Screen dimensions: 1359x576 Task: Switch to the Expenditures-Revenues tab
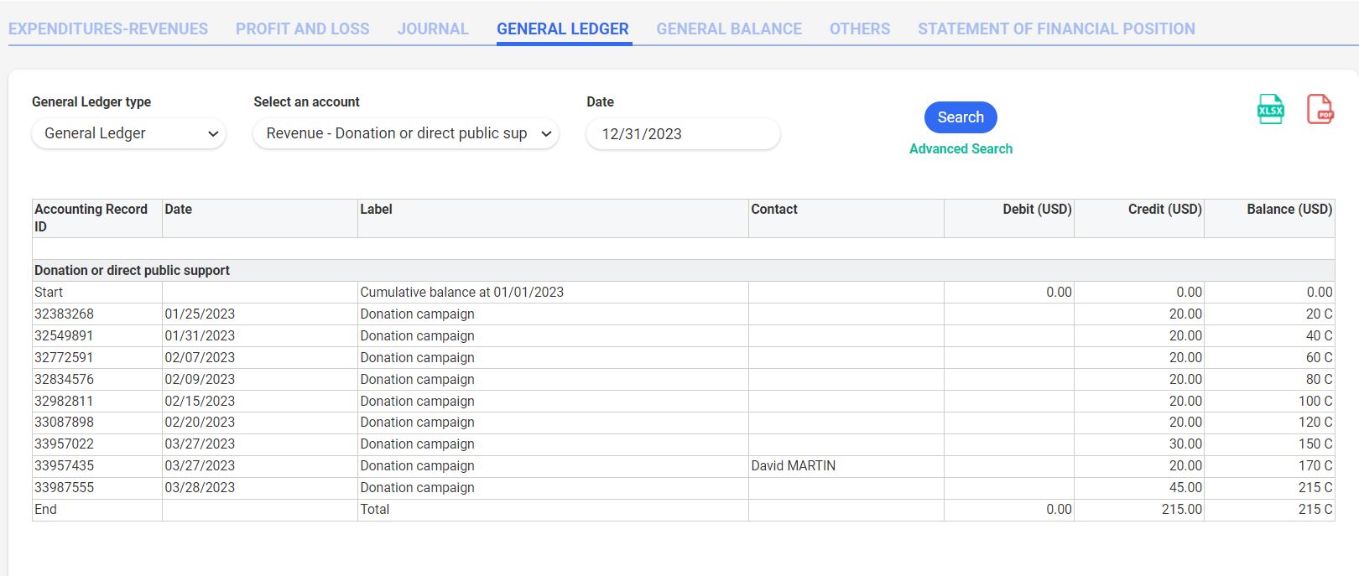(108, 29)
